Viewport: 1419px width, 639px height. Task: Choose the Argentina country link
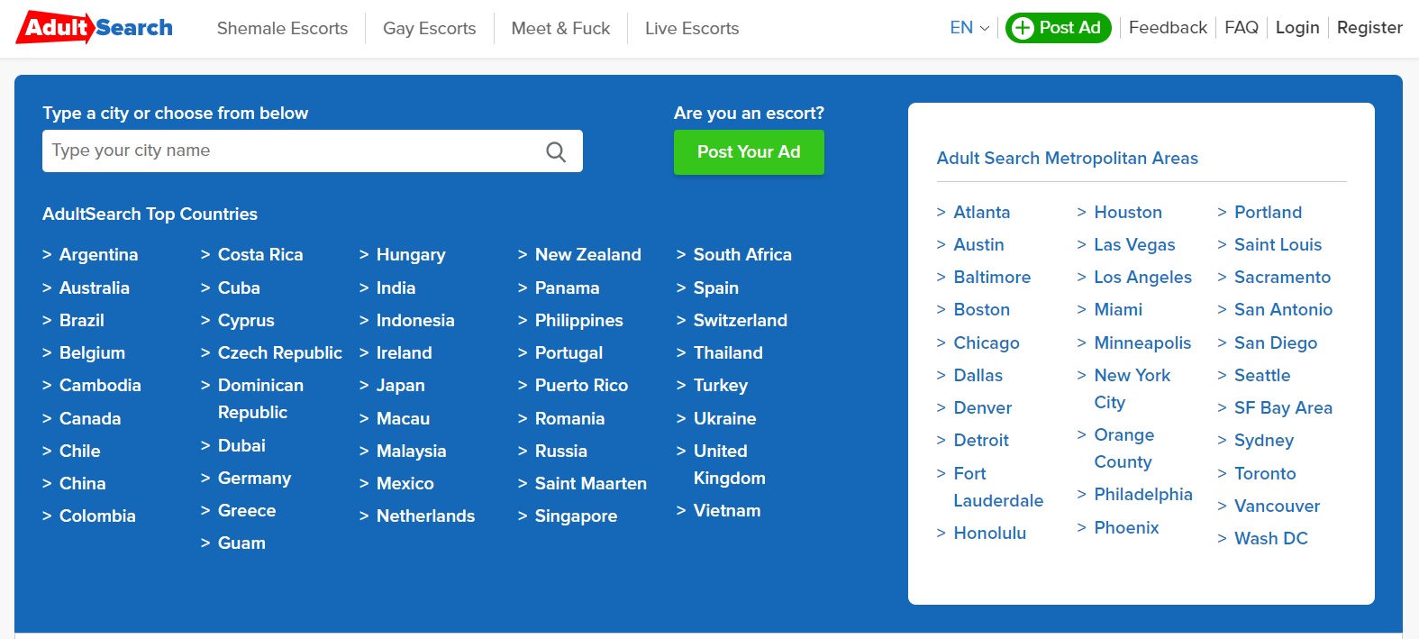(98, 254)
